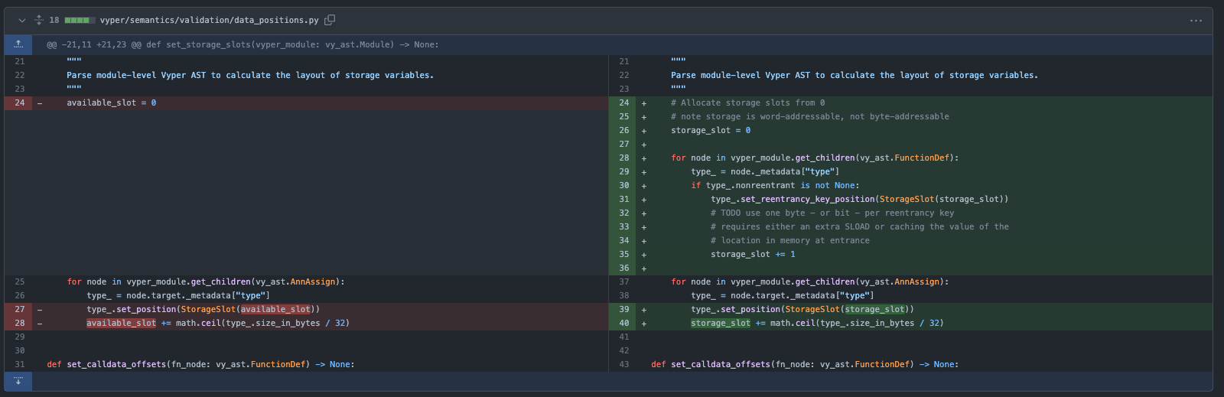Click plus marker on added line 24
Screen dimensions: 1224x397
[644, 103]
